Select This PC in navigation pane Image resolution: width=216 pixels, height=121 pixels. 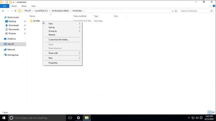pos(13,44)
